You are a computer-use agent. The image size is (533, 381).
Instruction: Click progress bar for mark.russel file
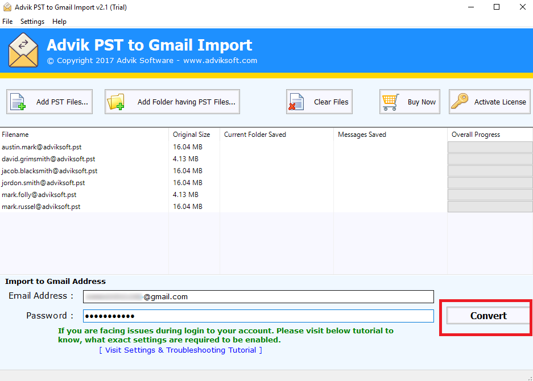coord(490,207)
